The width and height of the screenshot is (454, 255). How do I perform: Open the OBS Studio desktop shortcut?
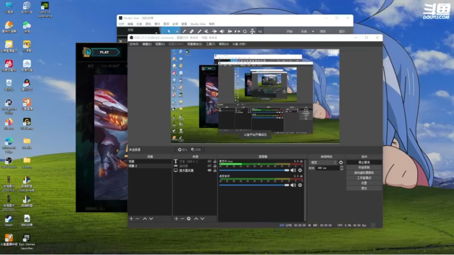coord(9,163)
